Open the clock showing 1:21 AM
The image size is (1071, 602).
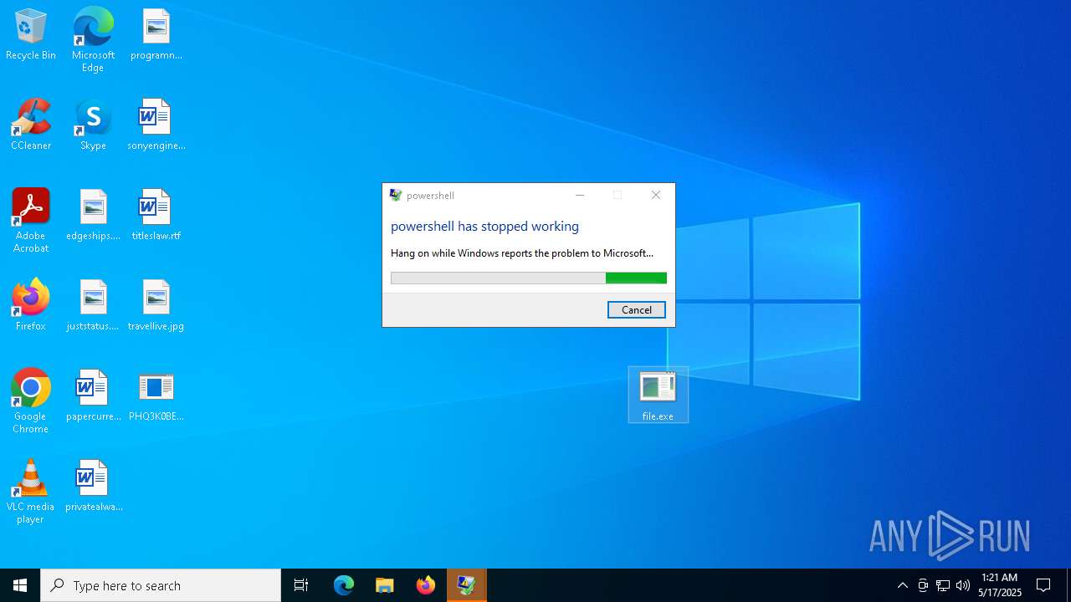coord(1000,585)
